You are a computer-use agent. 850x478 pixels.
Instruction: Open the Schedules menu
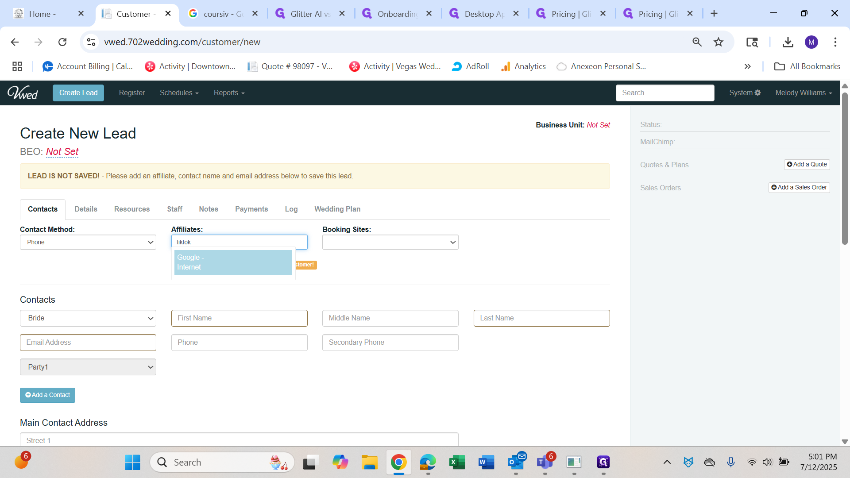tap(179, 93)
